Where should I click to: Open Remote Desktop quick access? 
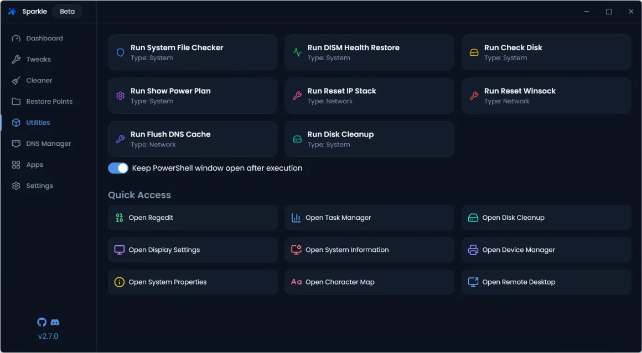click(546, 282)
